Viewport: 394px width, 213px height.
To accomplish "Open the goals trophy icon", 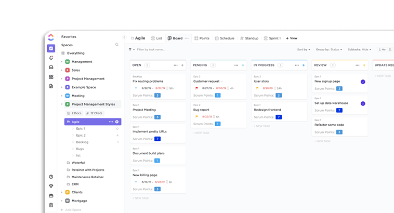I will tap(51, 186).
